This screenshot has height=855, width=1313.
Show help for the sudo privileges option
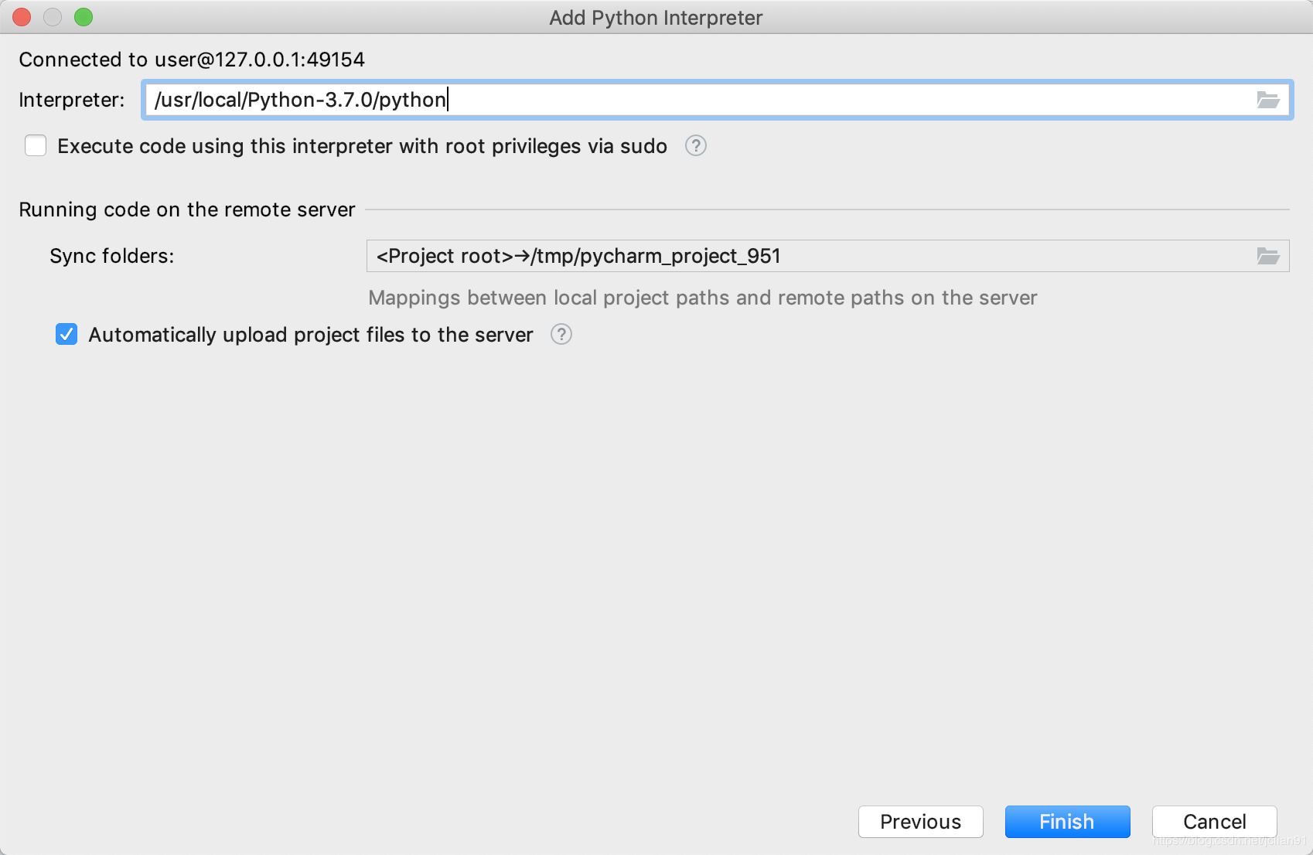[696, 146]
